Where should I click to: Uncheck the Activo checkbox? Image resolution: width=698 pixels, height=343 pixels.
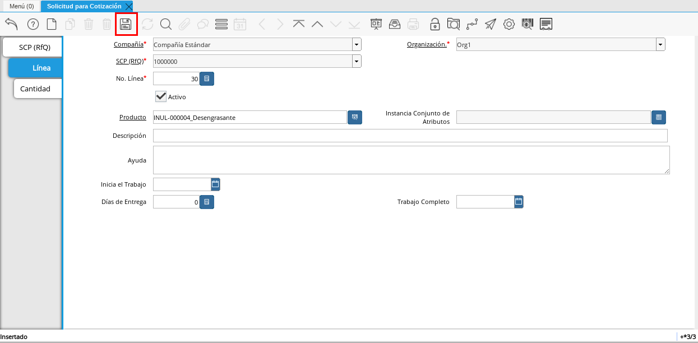pos(161,96)
